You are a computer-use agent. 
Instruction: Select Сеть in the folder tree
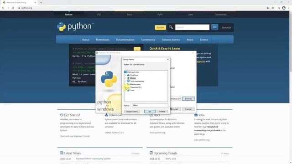click(x=132, y=90)
